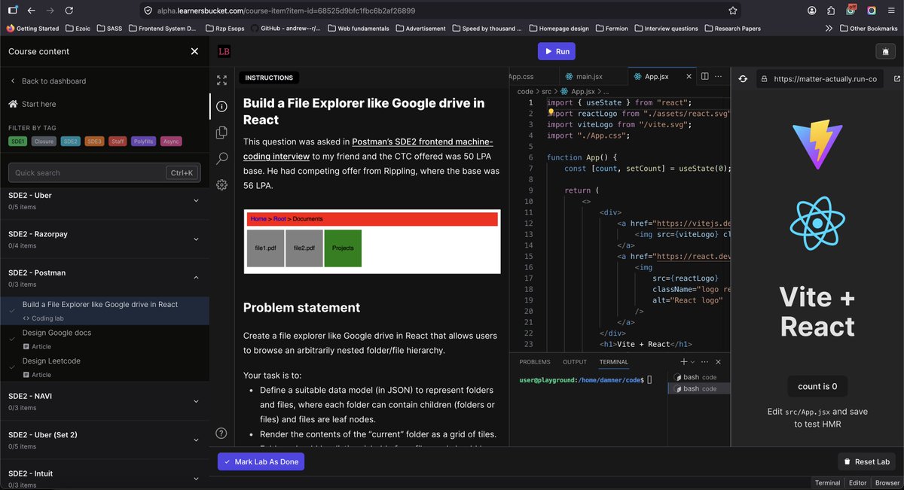The image size is (904, 490).
Task: Open the settings gear icon
Action: (221, 185)
